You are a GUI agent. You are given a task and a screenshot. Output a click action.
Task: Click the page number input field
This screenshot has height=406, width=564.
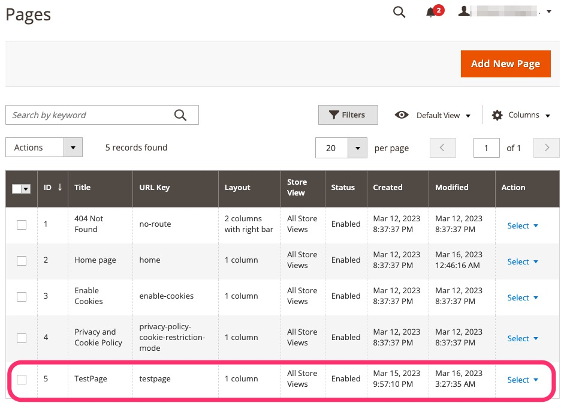click(486, 148)
